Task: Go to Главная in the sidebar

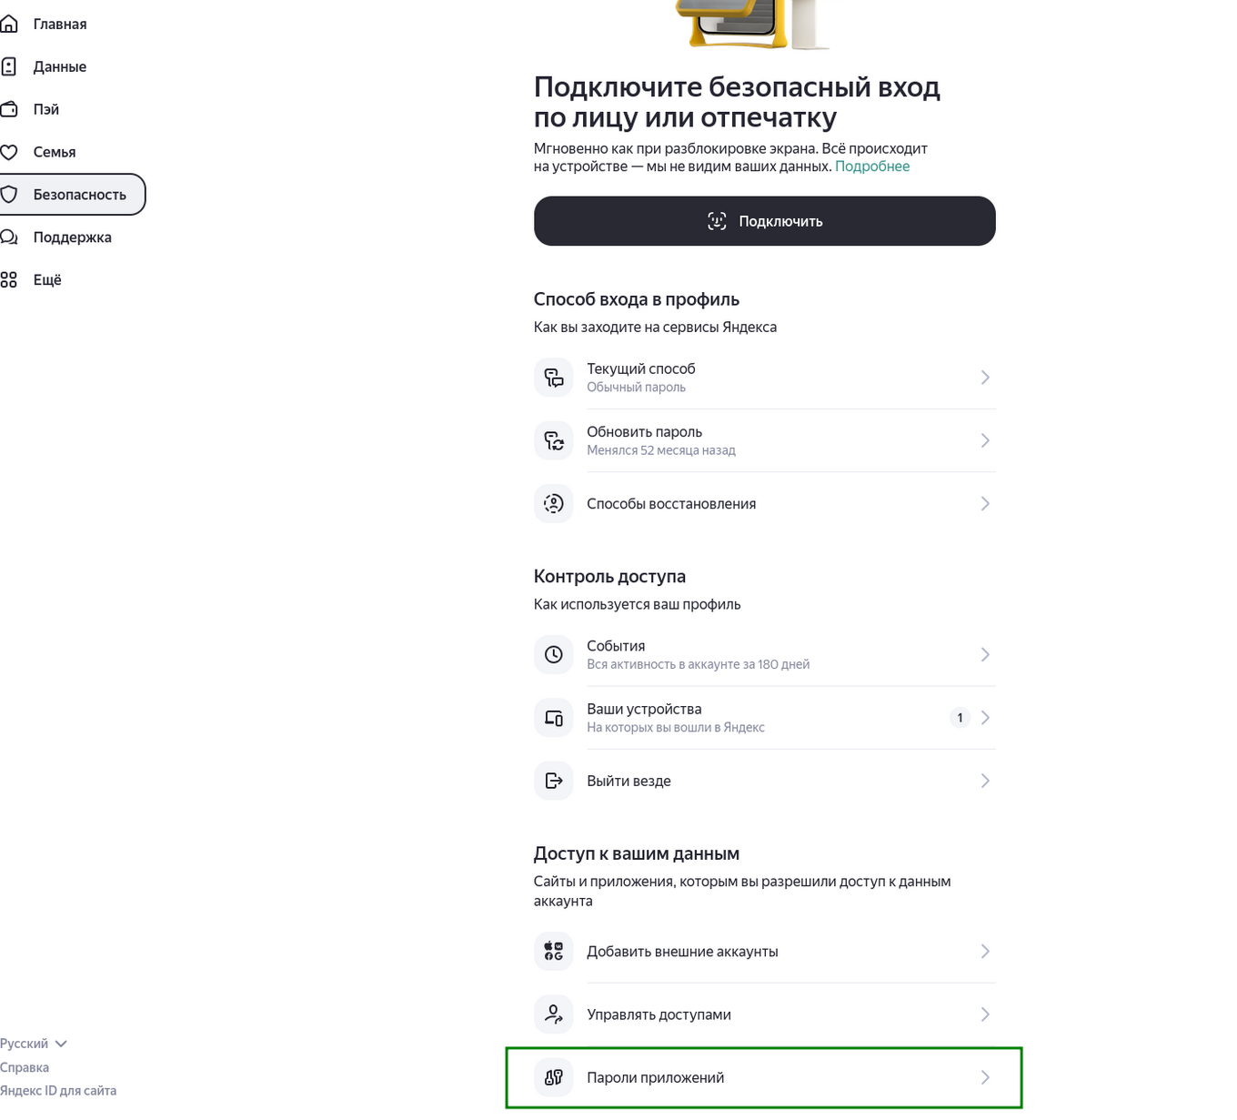Action: coord(59,25)
